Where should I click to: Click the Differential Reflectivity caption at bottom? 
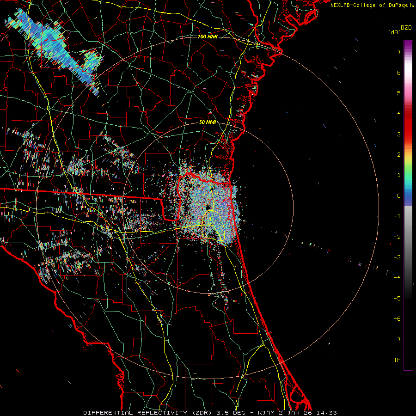(210, 413)
